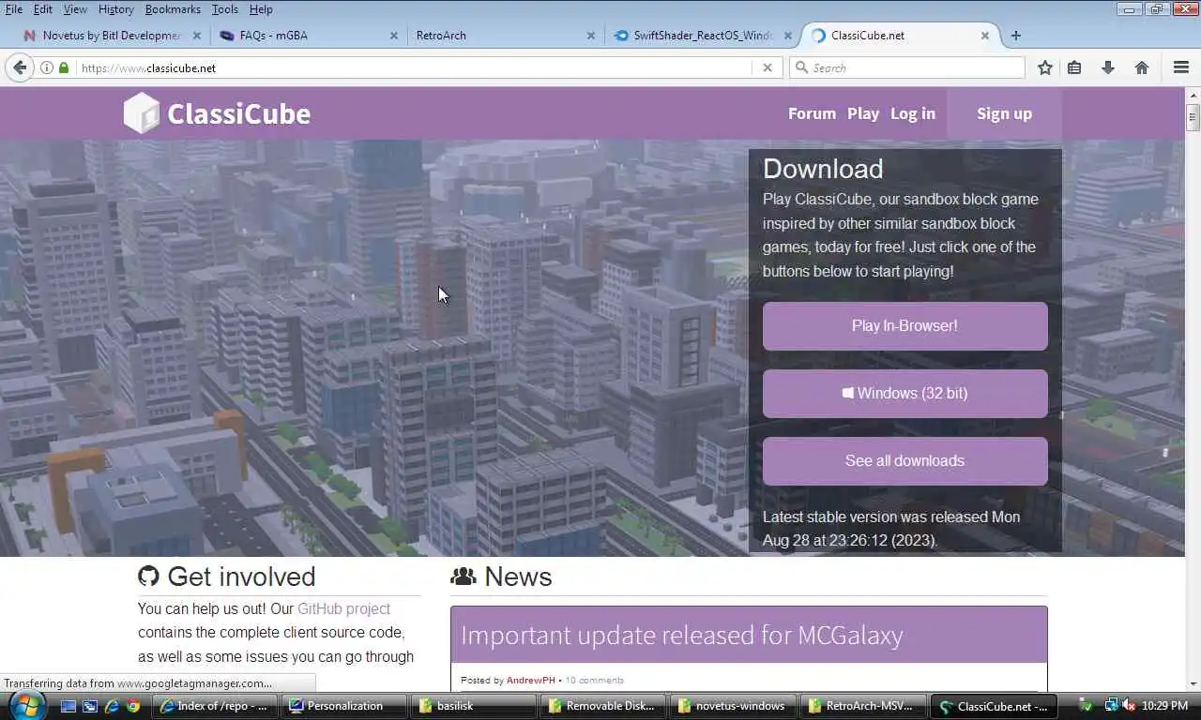The height and width of the screenshot is (720, 1201).
Task: Stop loading with the X in address bar
Action: point(767,67)
